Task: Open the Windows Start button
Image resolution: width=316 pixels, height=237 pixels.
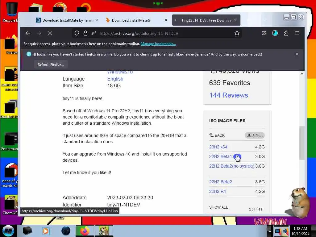Action: coord(8,231)
